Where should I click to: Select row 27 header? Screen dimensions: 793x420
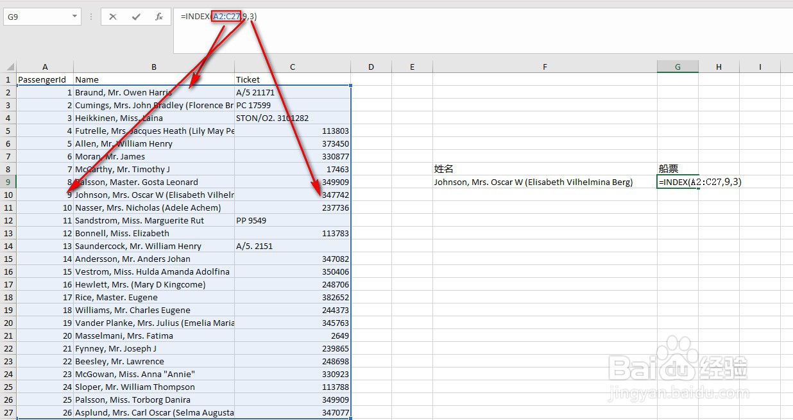pyautogui.click(x=8, y=412)
